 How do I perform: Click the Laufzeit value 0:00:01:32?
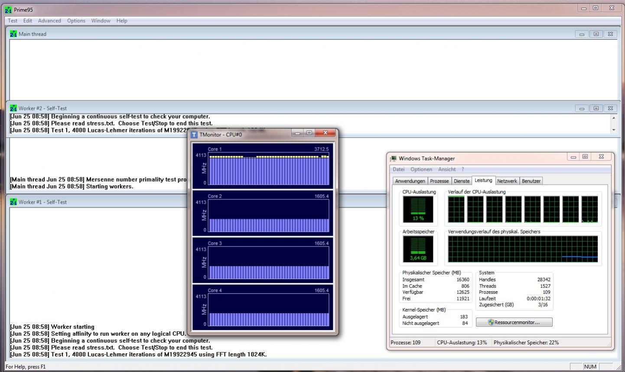(x=538, y=298)
